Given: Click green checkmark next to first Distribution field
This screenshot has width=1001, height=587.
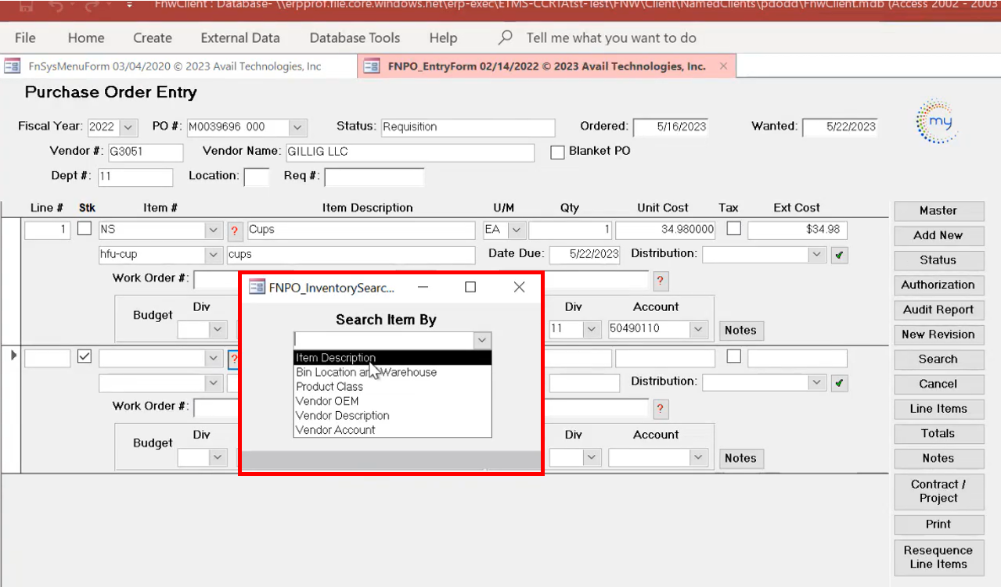Looking at the screenshot, I should click(839, 255).
